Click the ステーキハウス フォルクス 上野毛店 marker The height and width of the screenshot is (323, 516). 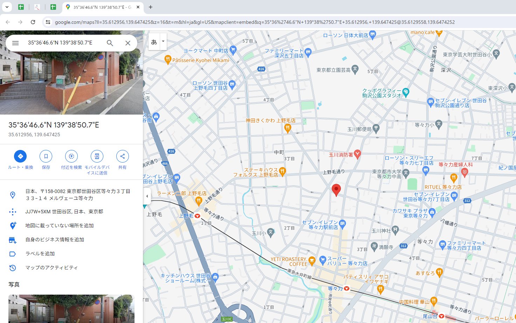283,171
